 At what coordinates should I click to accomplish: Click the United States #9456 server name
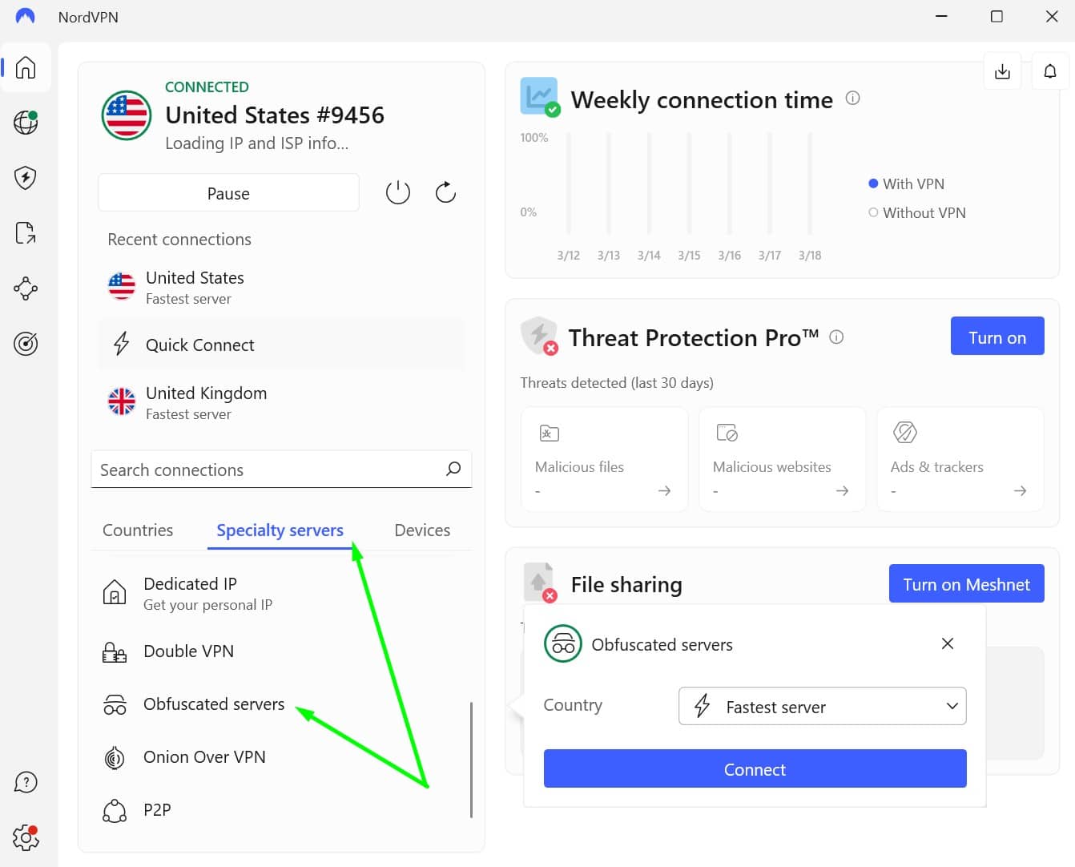275,115
